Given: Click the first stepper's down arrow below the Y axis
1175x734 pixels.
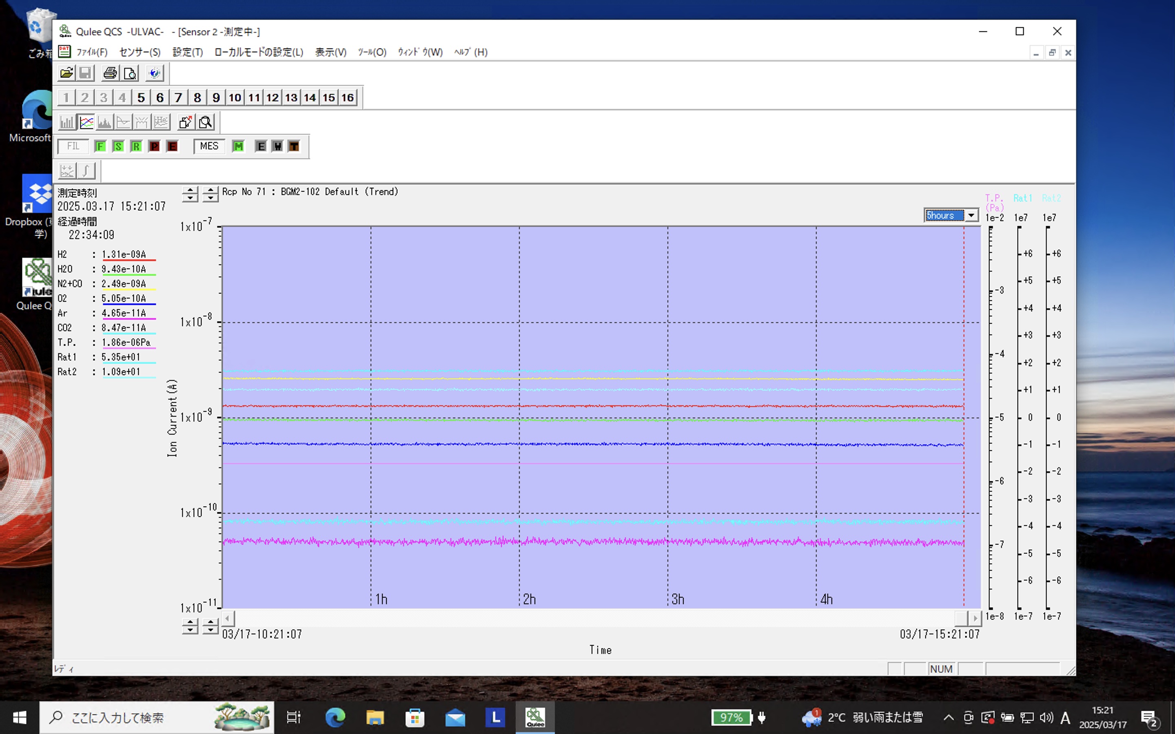Looking at the screenshot, I should tap(191, 630).
